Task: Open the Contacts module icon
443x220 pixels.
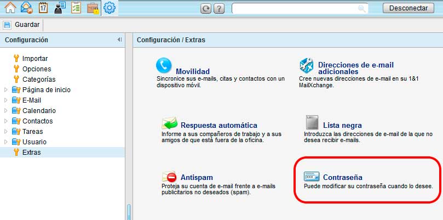Action: point(60,8)
